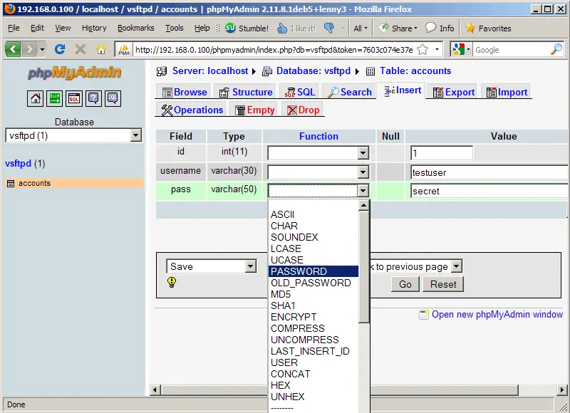570x413 pixels.
Task: Click the Drop table tab
Action: 303,110
